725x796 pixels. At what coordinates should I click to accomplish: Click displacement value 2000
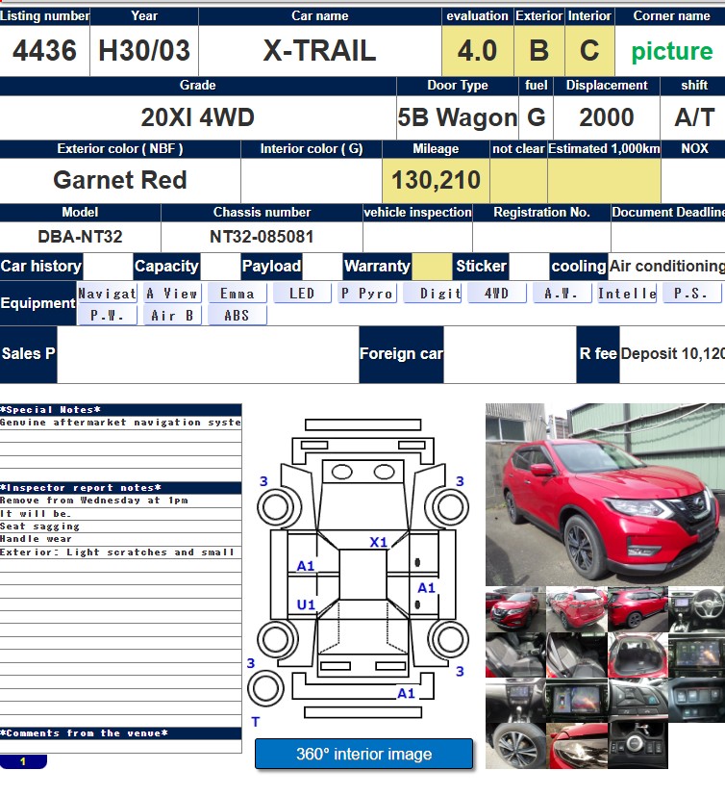pos(607,117)
